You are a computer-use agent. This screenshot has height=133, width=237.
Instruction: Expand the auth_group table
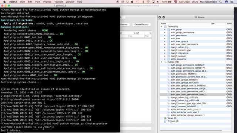[165, 30]
